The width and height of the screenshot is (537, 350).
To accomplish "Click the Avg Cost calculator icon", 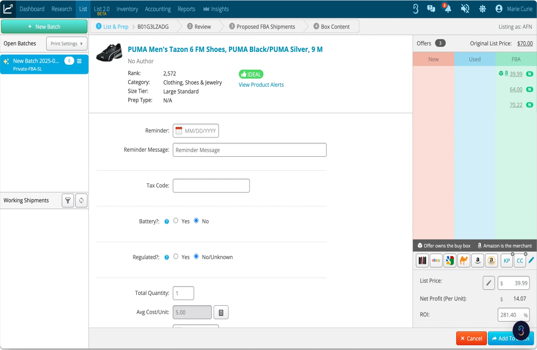I will 221,313.
